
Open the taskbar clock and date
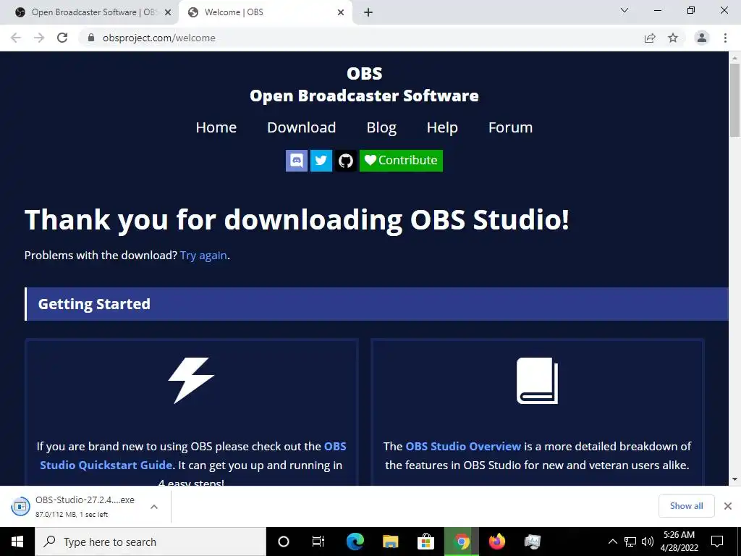tap(679, 542)
